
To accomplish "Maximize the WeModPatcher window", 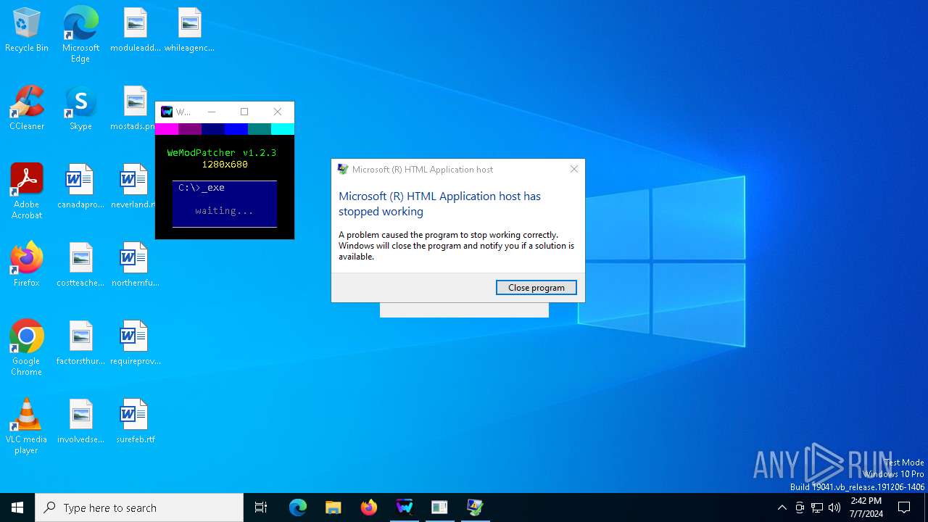I will (x=244, y=112).
